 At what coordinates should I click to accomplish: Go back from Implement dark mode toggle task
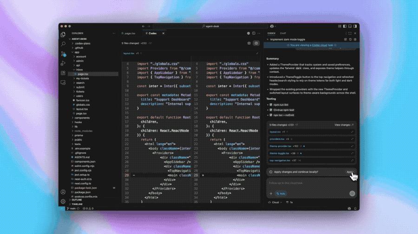click(x=267, y=39)
